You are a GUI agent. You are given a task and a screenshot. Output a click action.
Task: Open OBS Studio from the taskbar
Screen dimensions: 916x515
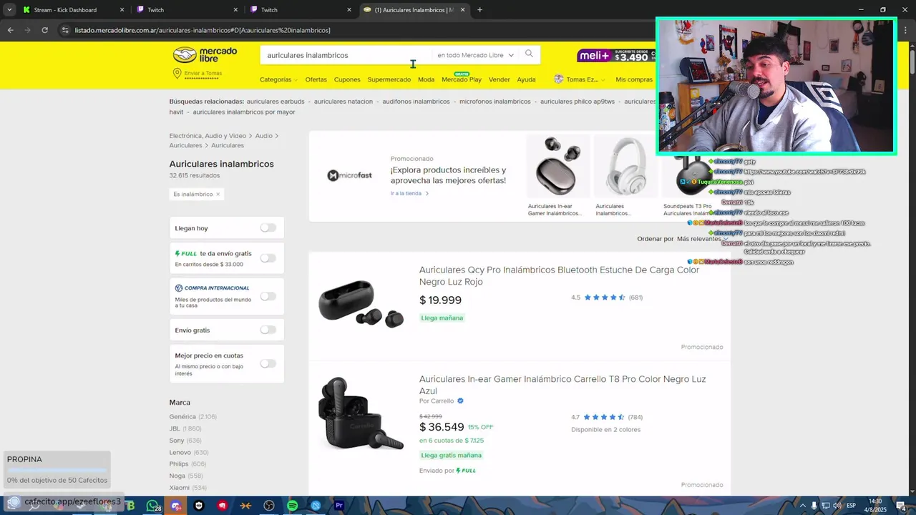tap(269, 506)
